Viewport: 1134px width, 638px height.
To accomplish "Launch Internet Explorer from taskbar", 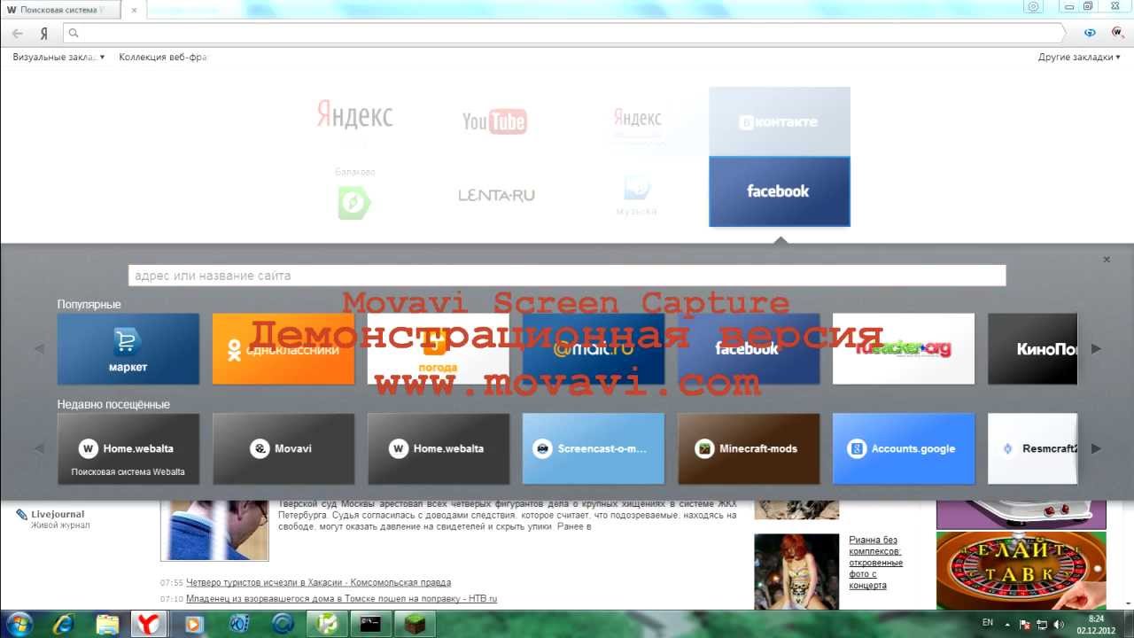I will (x=63, y=624).
